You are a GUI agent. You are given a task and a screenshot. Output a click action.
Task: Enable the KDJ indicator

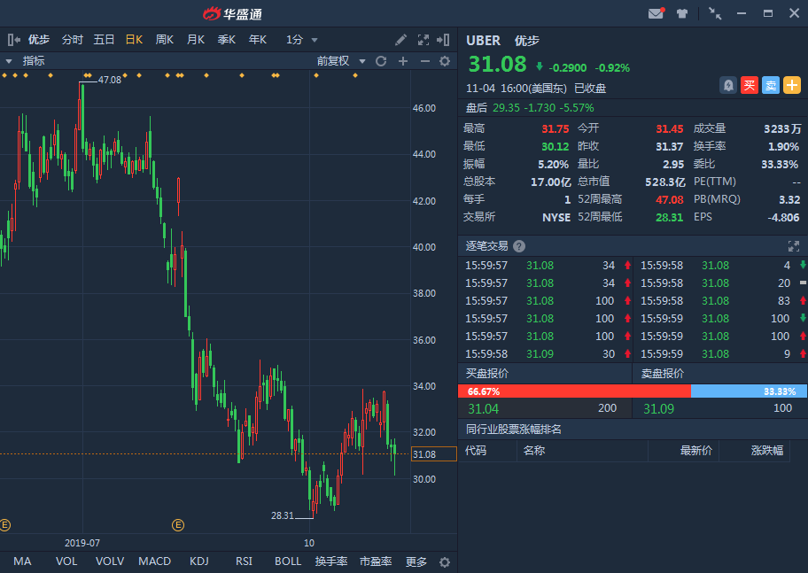click(199, 561)
